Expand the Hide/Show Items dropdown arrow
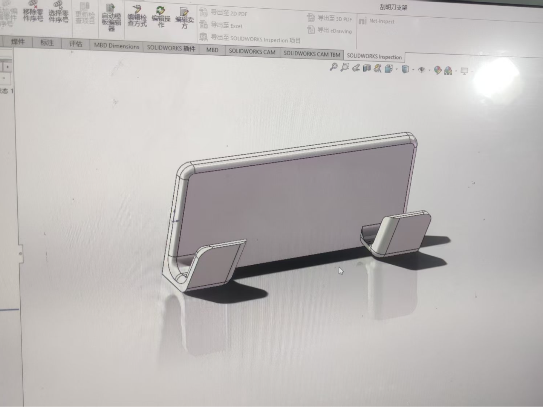The height and width of the screenshot is (407, 543). click(x=430, y=70)
